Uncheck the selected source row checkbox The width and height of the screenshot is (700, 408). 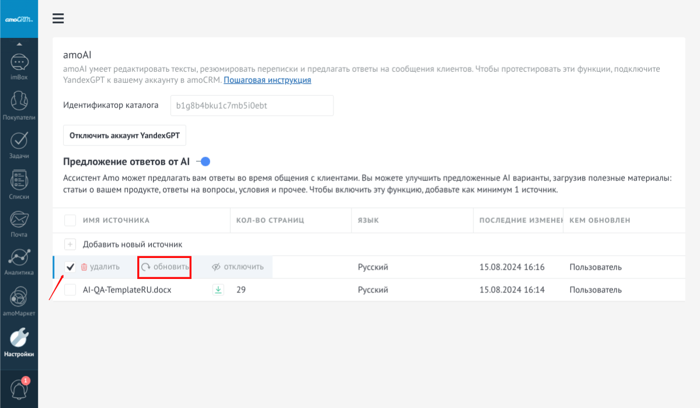pos(70,267)
